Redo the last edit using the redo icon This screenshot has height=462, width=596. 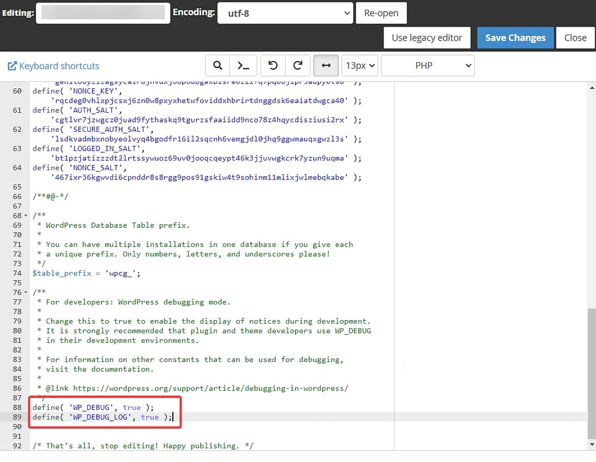coord(299,65)
